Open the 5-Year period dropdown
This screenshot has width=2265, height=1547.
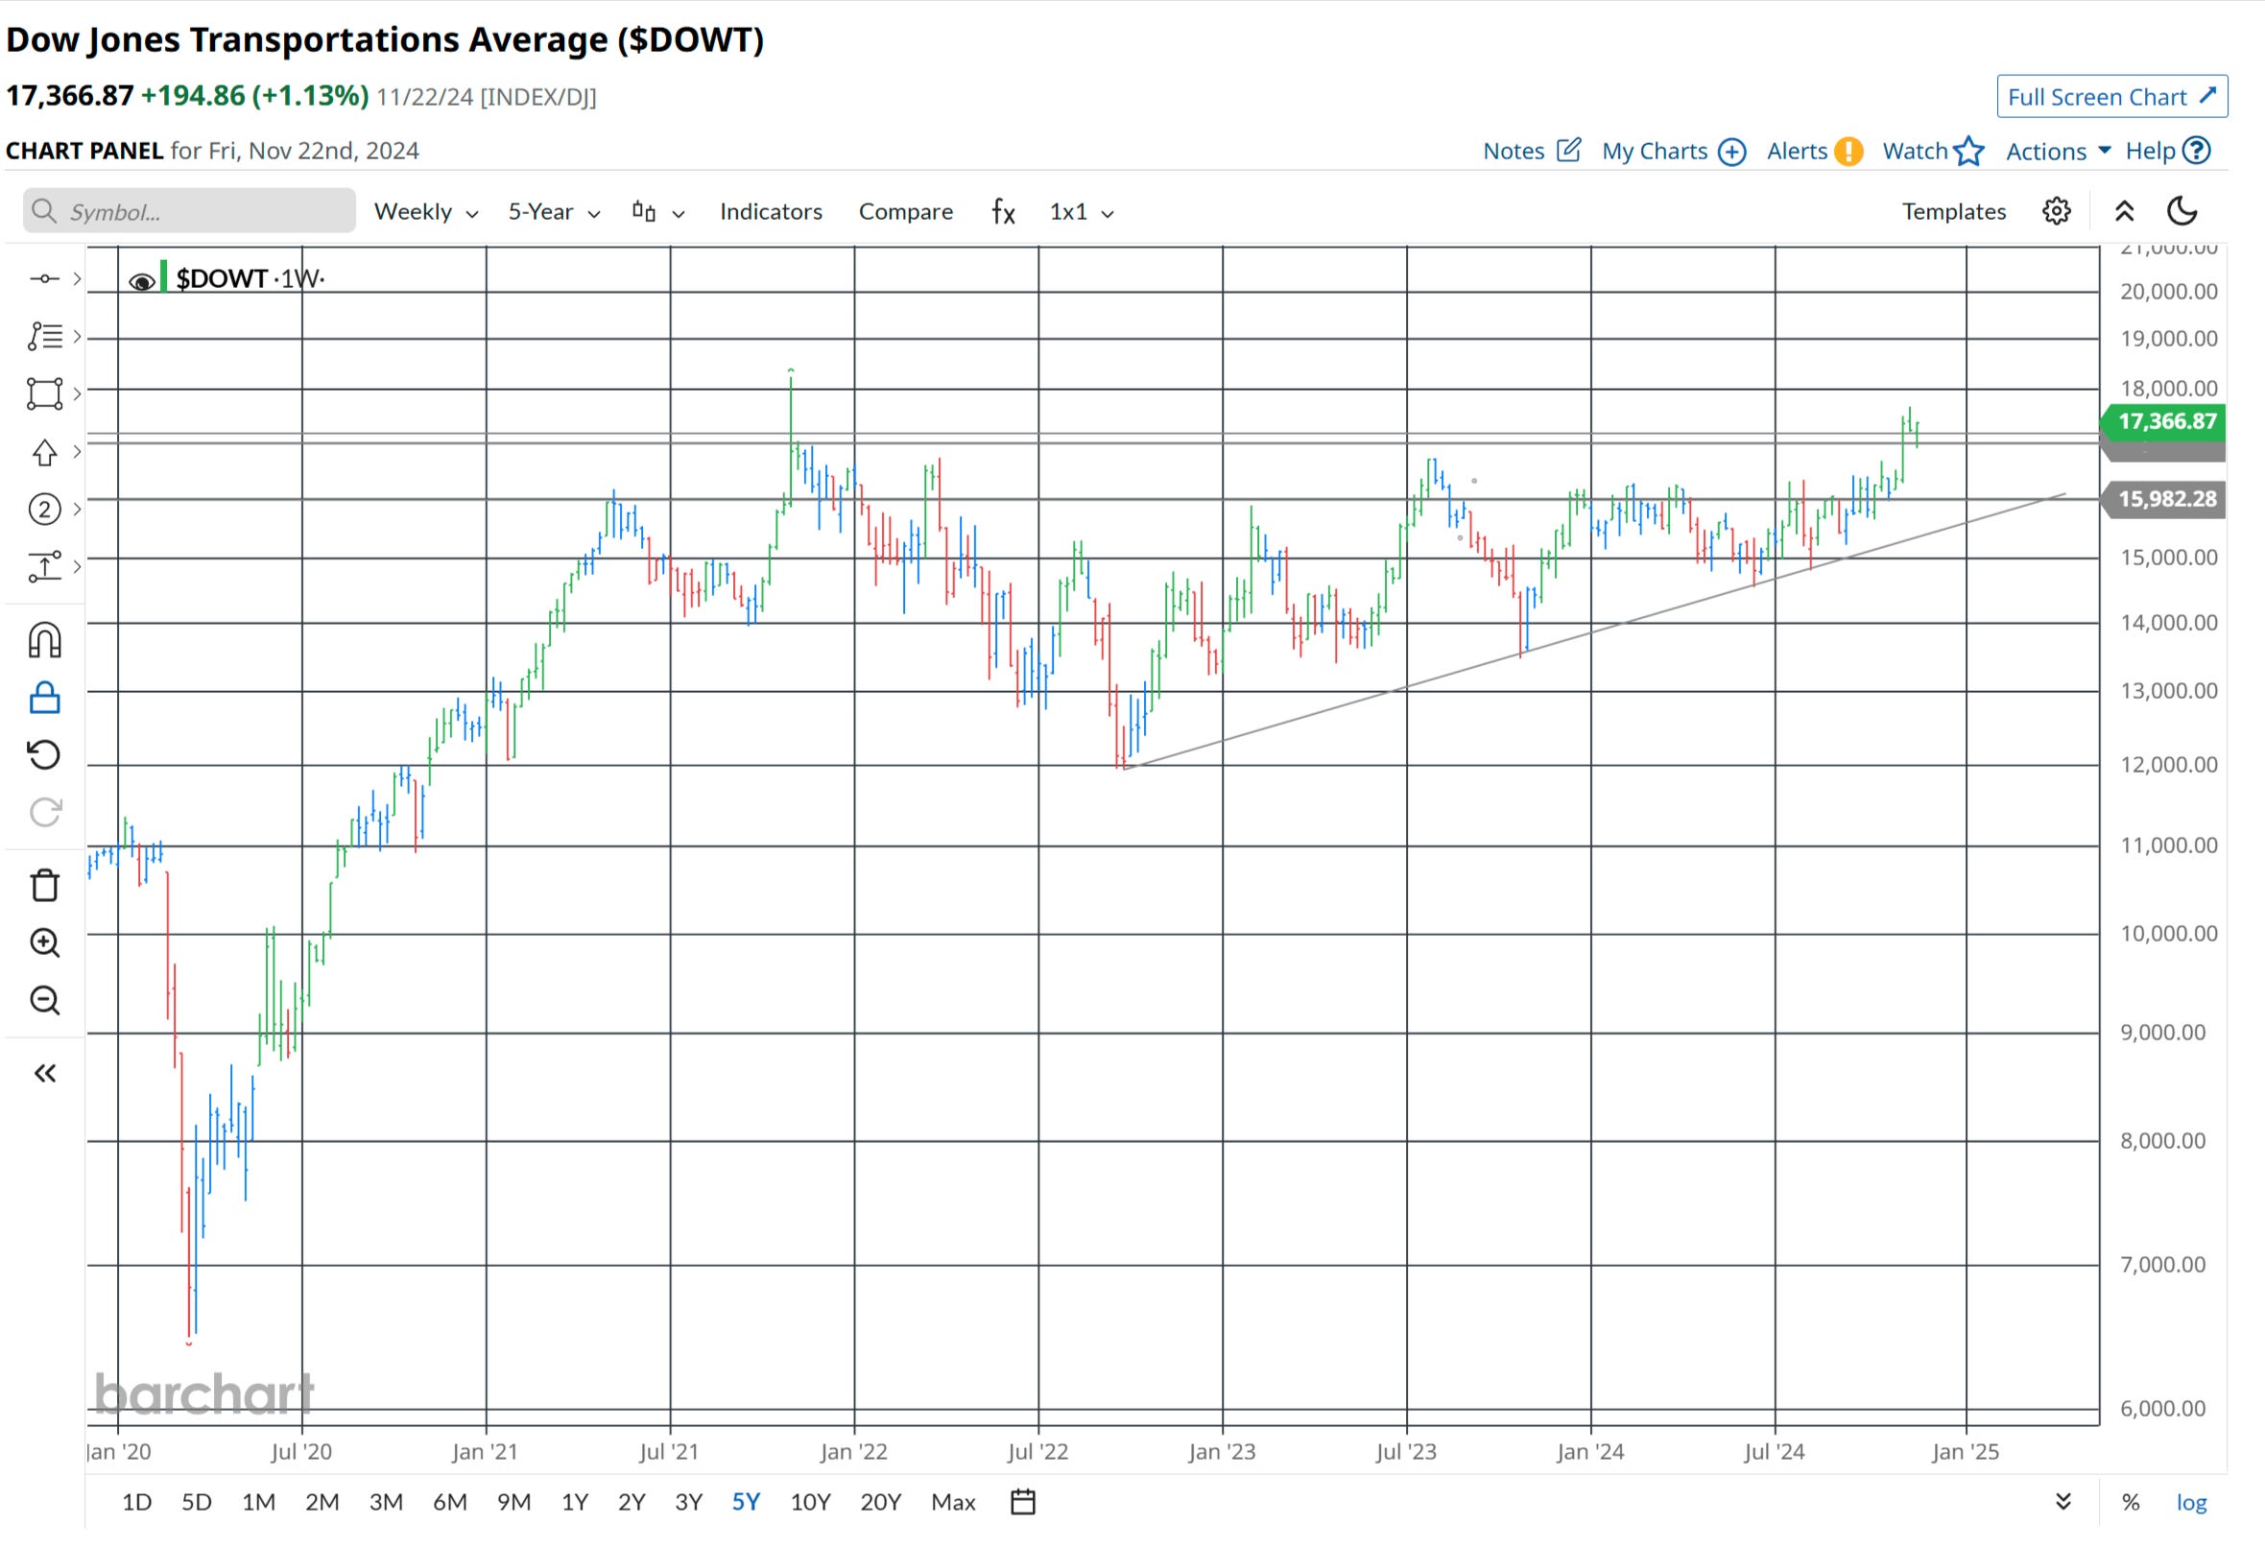tap(554, 211)
